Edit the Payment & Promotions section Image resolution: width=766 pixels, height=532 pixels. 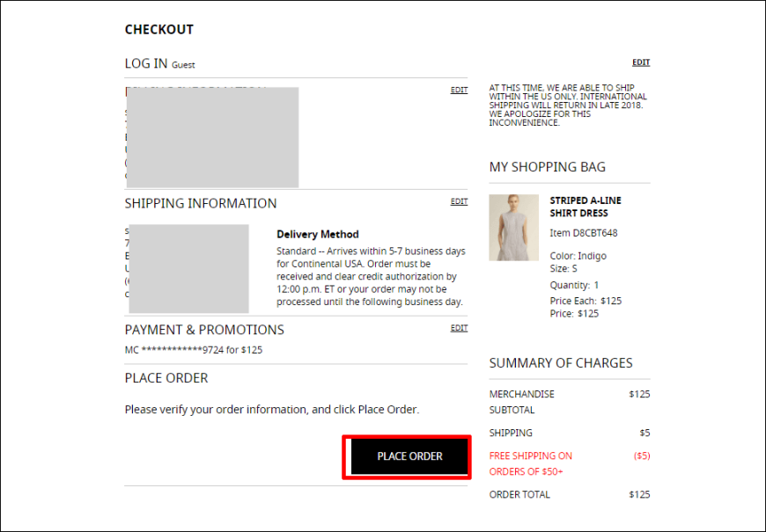(459, 328)
